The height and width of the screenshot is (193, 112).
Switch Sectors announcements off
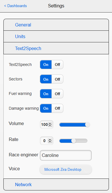point(57,79)
